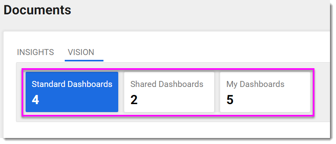The width and height of the screenshot is (336, 144).
Task: Click the white card area below the dashboard tiles
Action: point(167,130)
